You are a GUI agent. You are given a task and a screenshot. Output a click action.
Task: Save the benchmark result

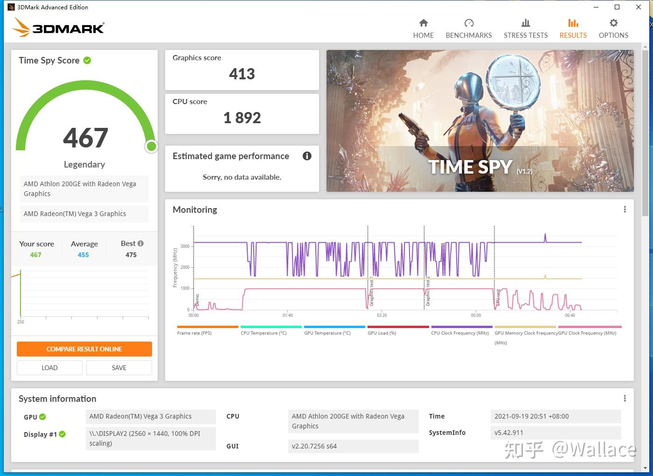click(119, 367)
